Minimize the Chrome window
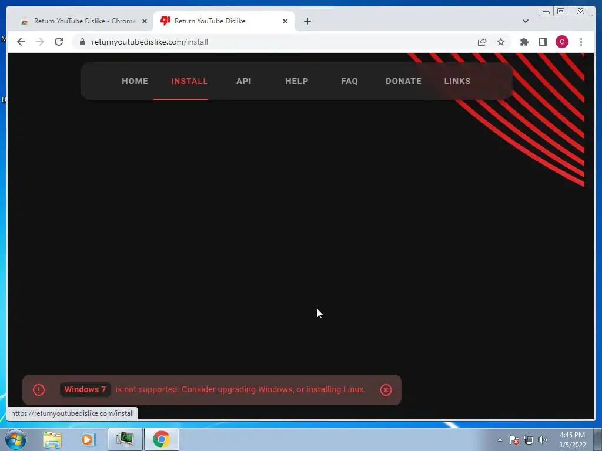 pos(546,11)
